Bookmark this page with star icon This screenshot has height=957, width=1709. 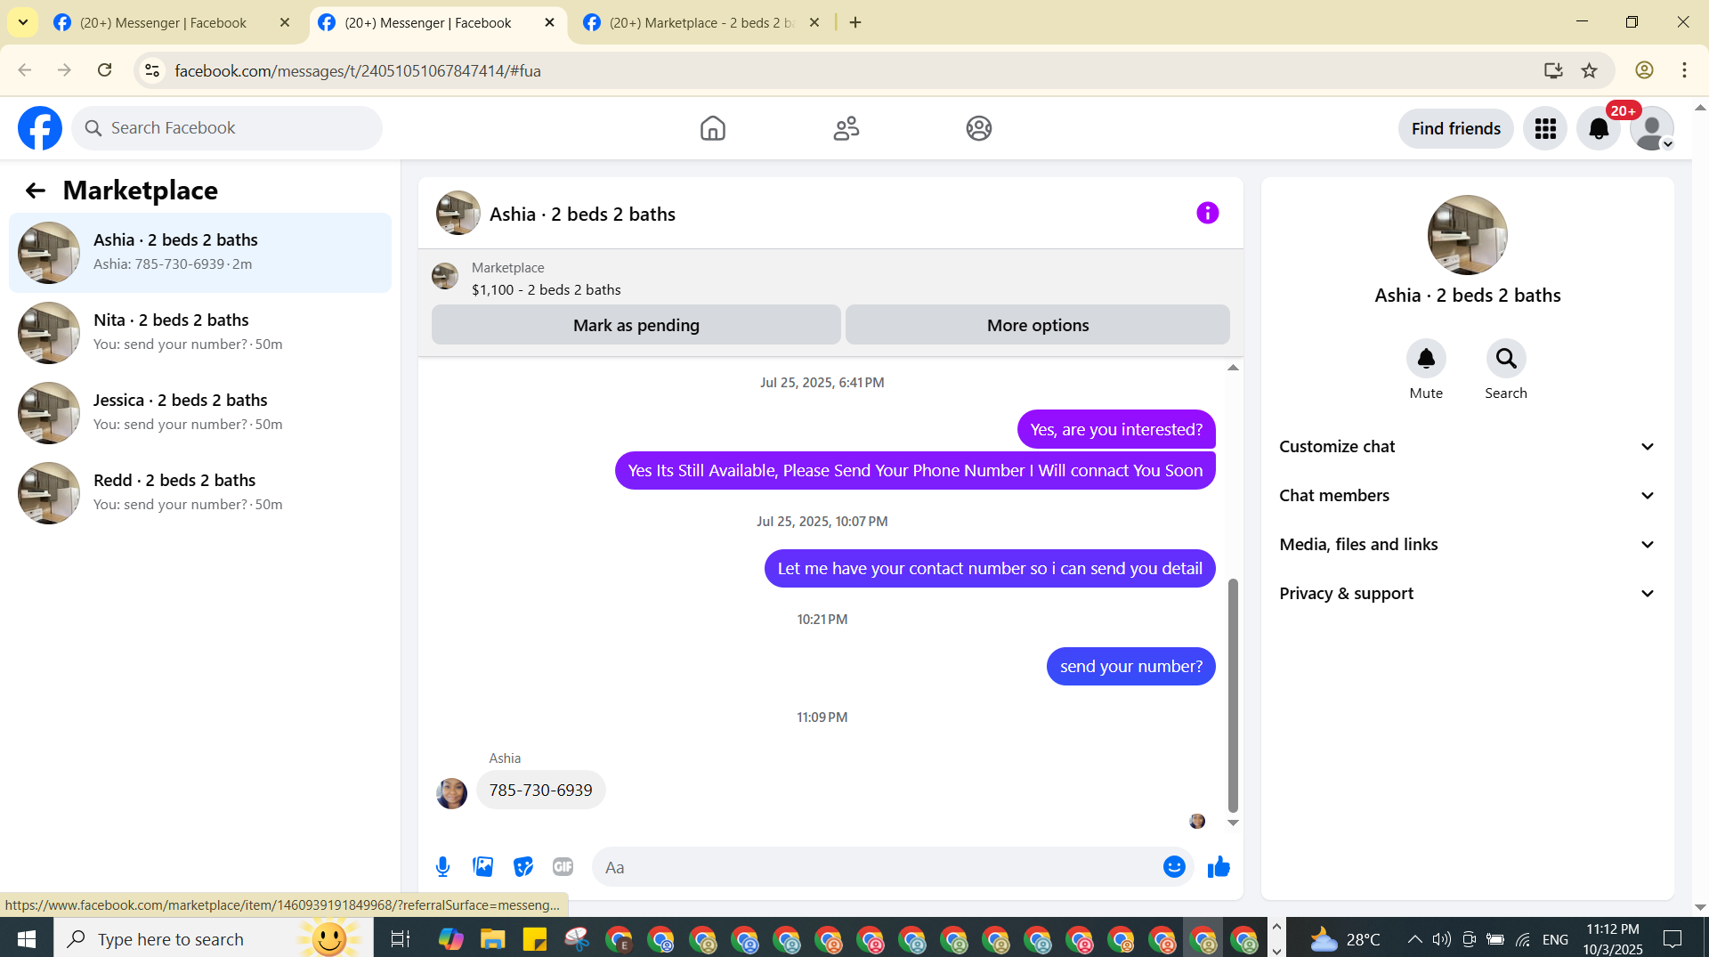click(1590, 70)
